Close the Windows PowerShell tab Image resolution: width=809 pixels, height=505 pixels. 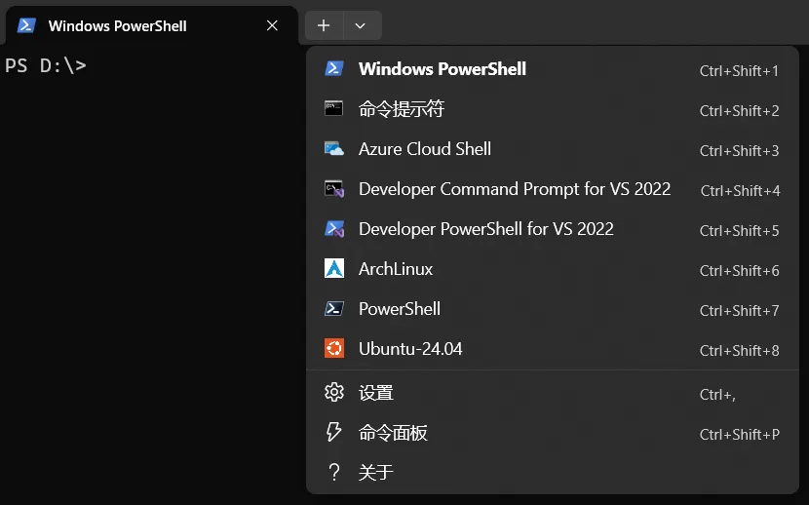(x=272, y=25)
